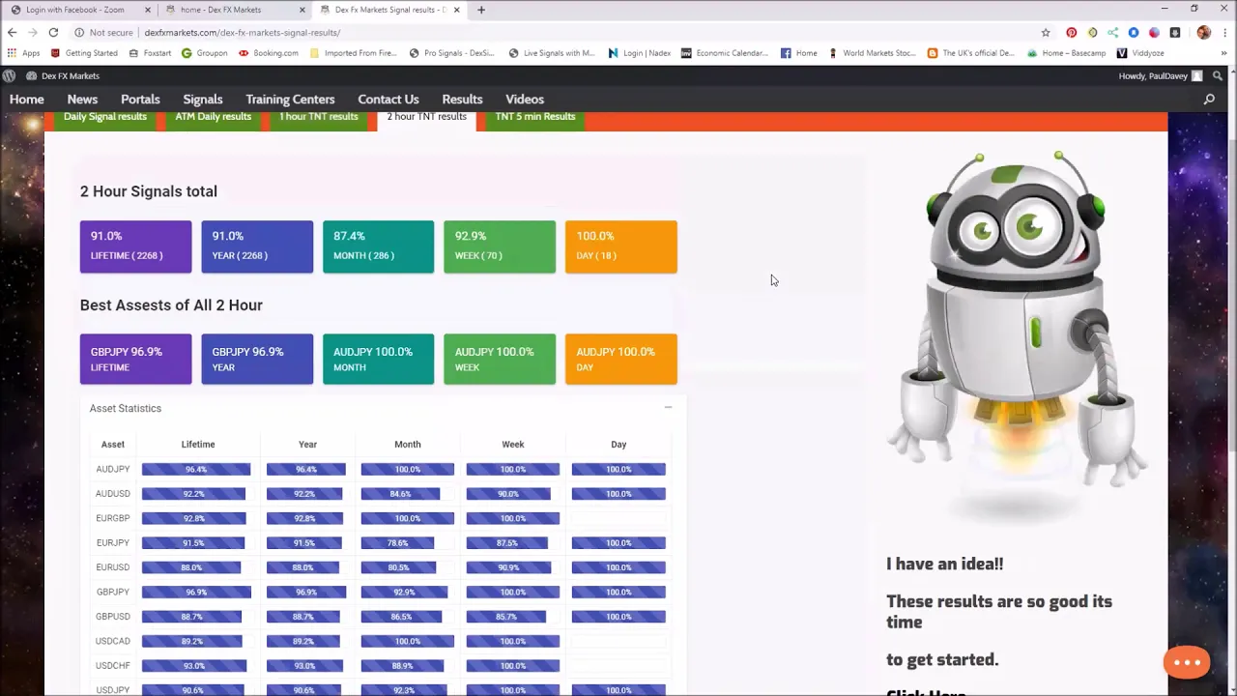
Task: Click the robot mascot image
Action: (1016, 333)
